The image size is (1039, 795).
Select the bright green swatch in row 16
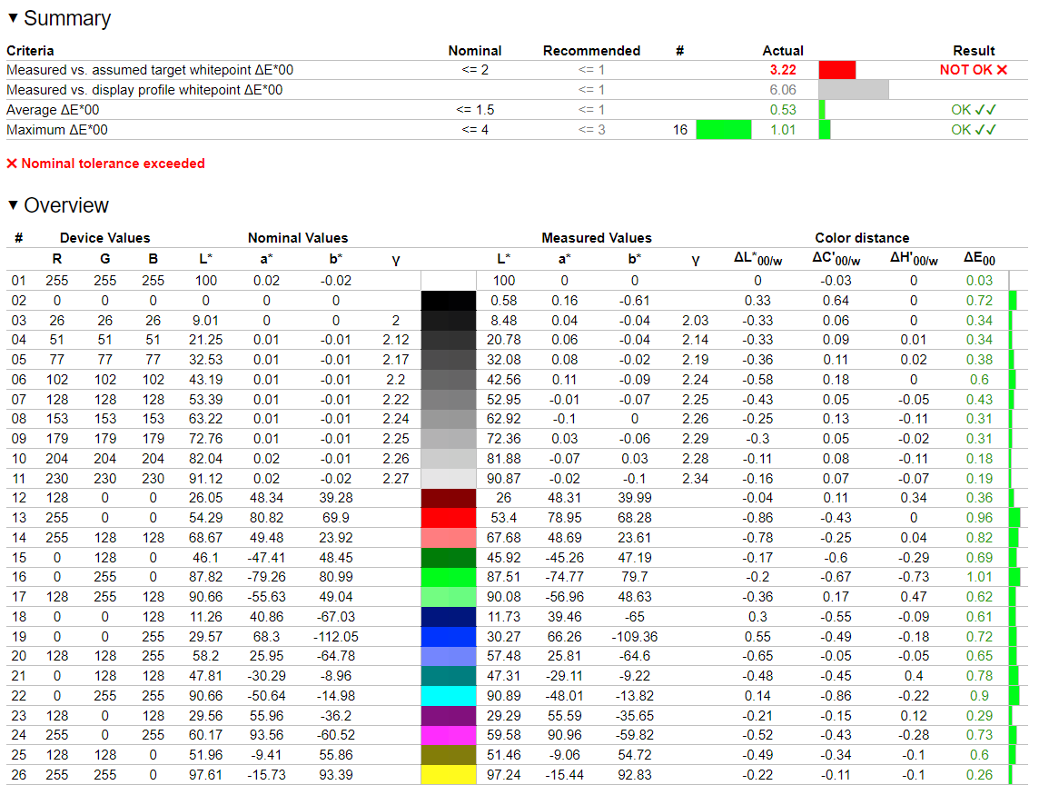click(449, 577)
